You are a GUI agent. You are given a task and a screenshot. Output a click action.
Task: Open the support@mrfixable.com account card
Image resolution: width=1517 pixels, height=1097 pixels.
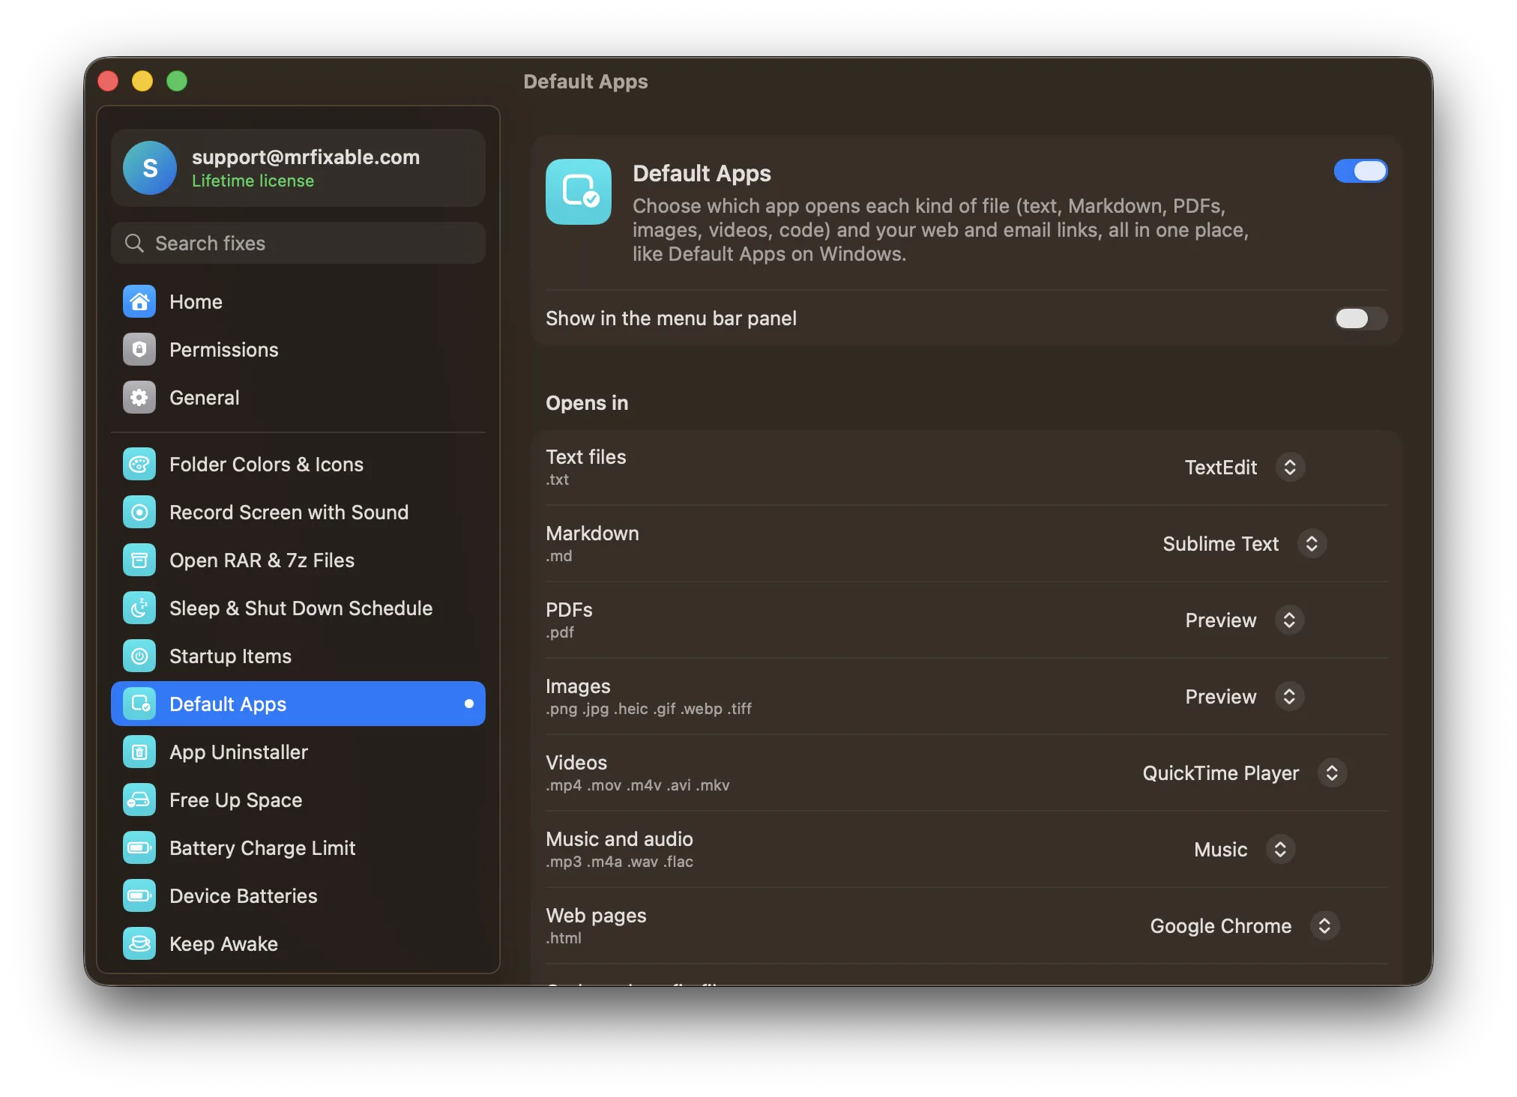click(298, 168)
